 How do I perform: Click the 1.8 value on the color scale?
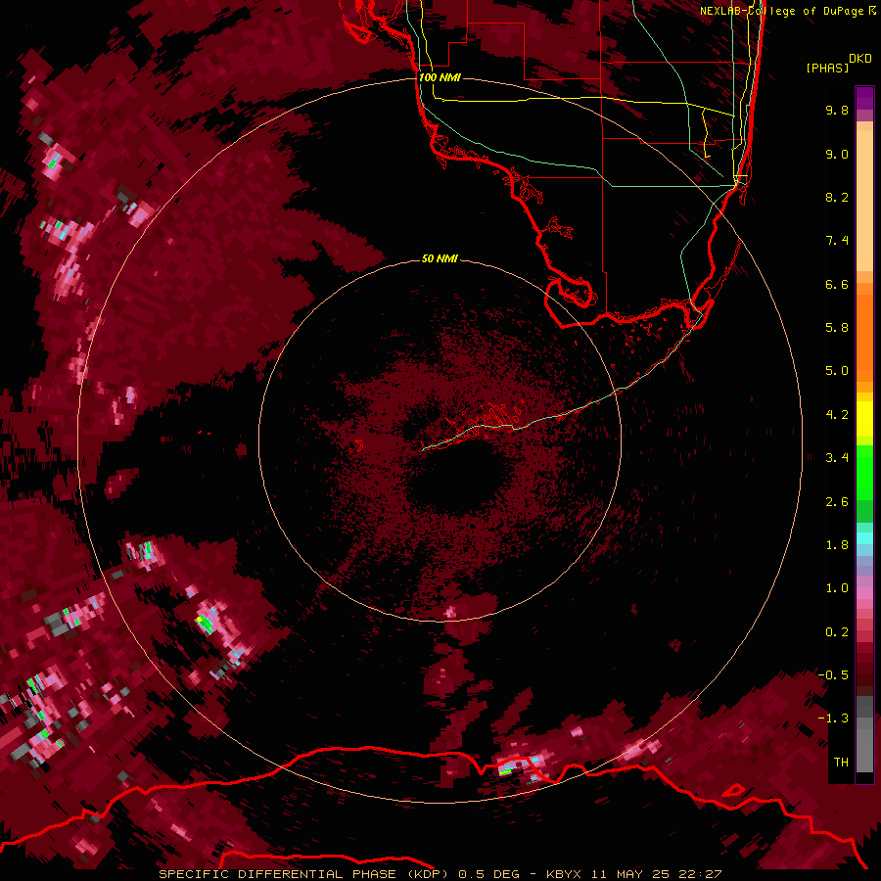pos(837,545)
